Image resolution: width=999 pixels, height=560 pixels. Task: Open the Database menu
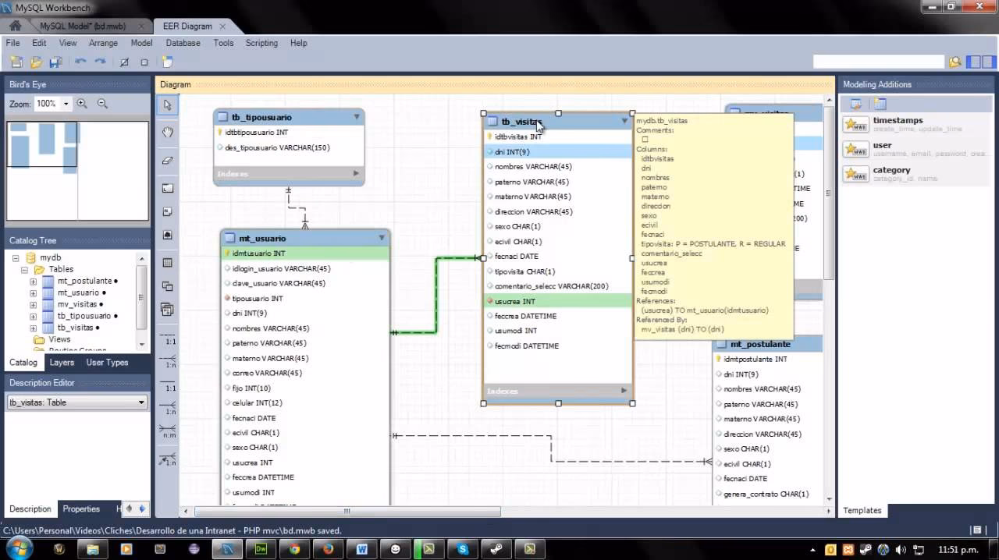[183, 43]
